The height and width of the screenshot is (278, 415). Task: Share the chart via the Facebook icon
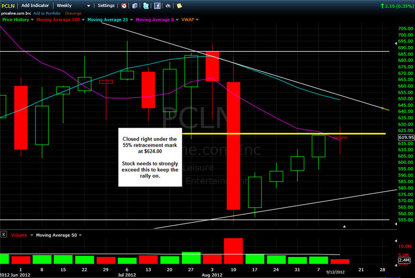pos(157,6)
